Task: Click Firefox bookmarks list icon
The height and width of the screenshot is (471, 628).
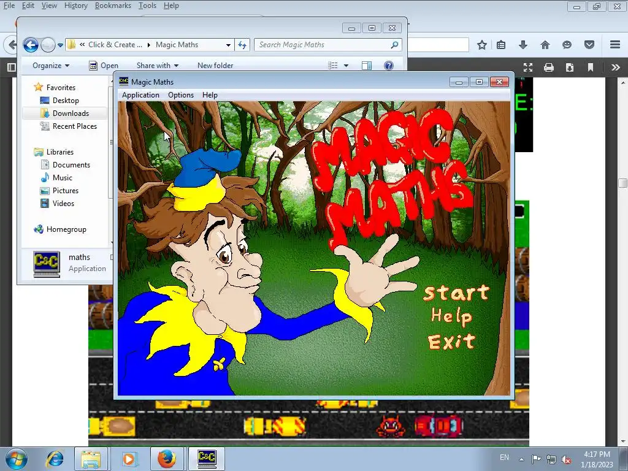Action: (x=501, y=45)
